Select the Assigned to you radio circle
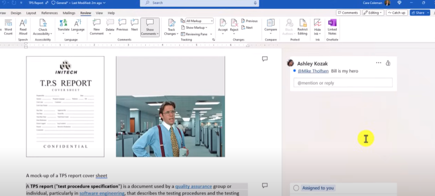Screen dimensions: 435x196 point(296,188)
